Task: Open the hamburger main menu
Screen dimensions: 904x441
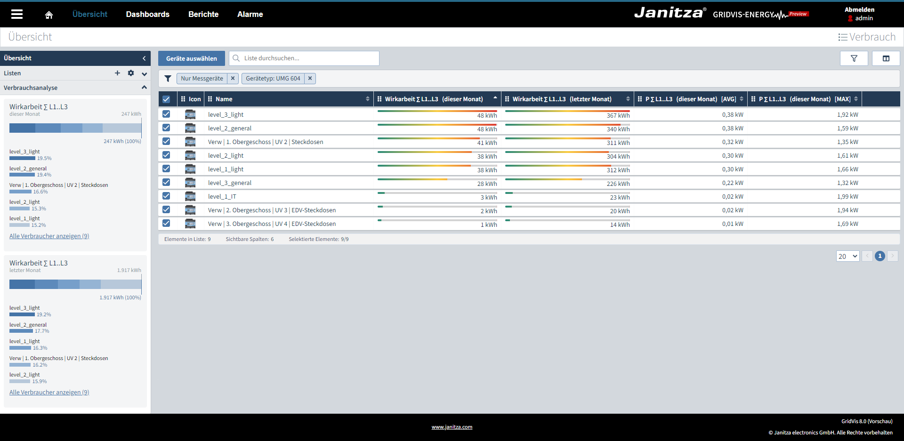Action: pyautogui.click(x=17, y=14)
